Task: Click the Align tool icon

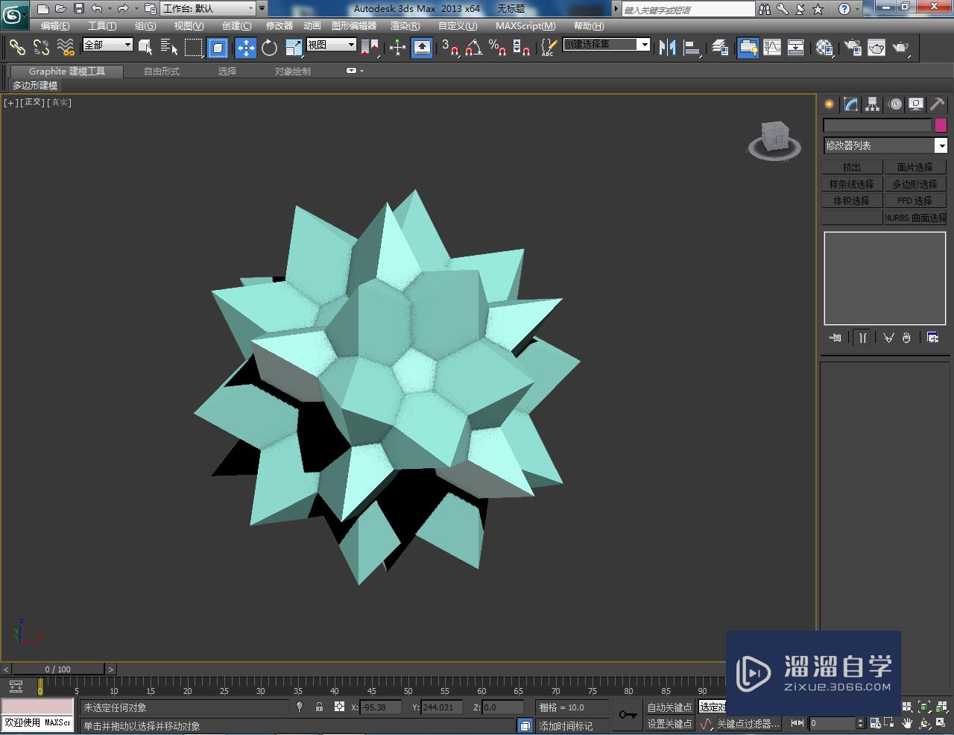Action: click(692, 48)
